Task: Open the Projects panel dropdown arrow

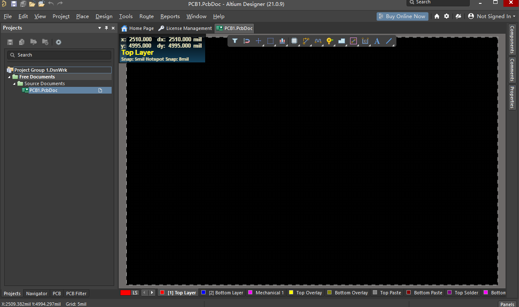Action: pos(100,28)
